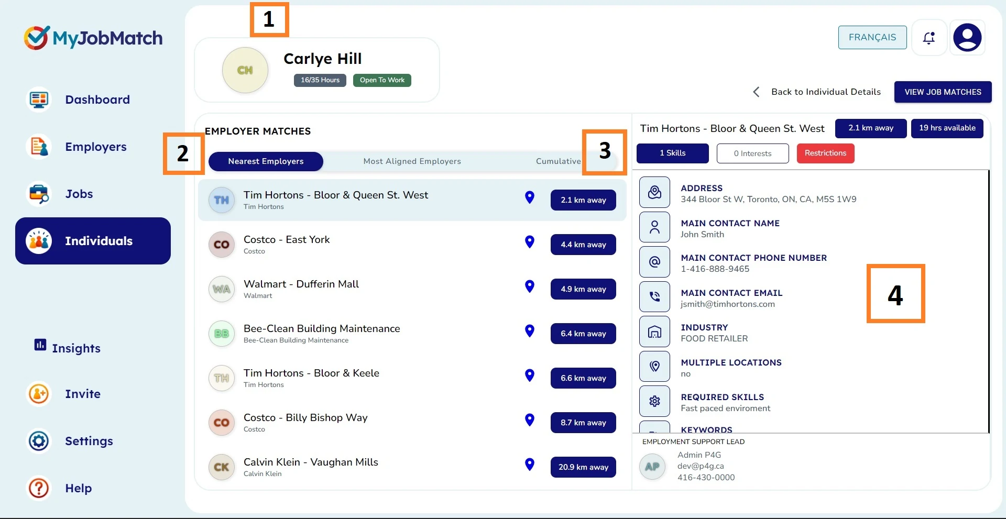The width and height of the screenshot is (1006, 519).
Task: Open the 0 Interests tab
Action: pos(753,153)
